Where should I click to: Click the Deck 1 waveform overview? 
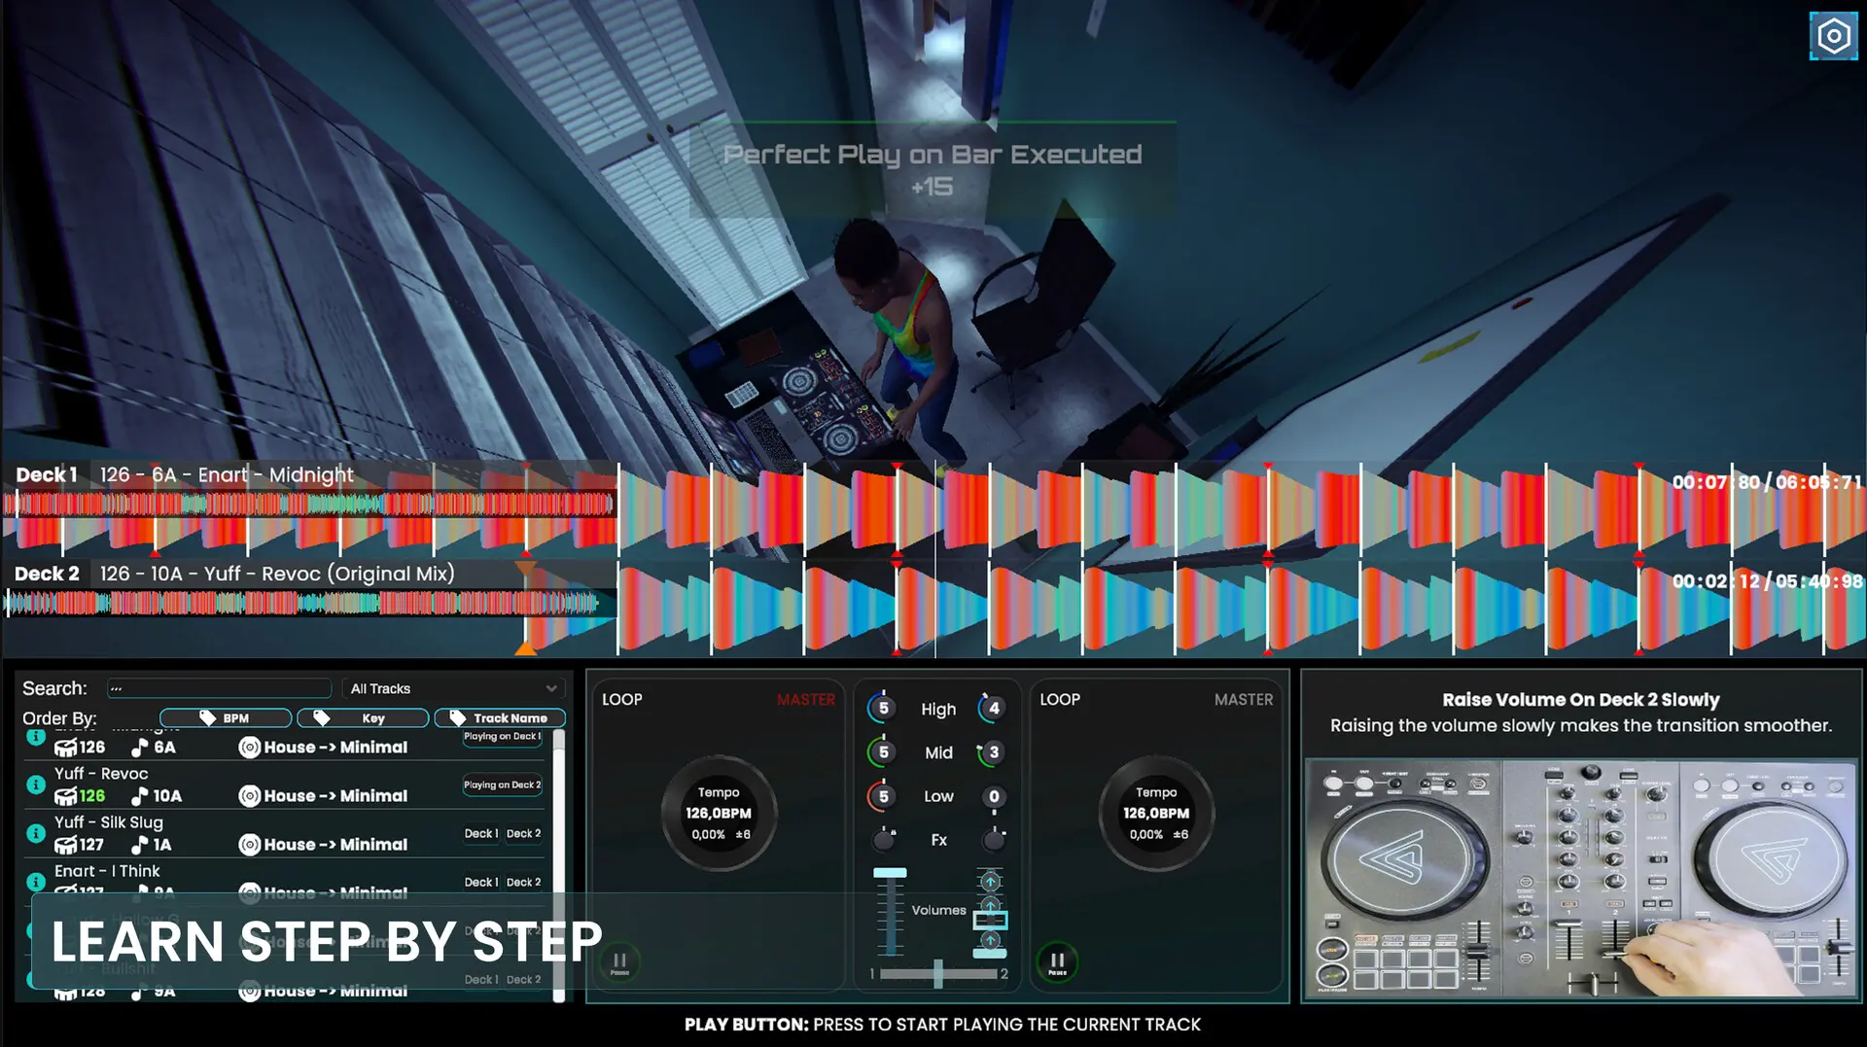(x=309, y=504)
